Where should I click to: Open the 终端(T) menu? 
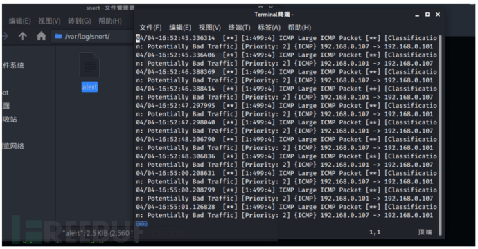(239, 28)
